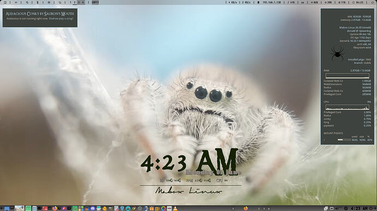Image resolution: width=377 pixels, height=211 pixels.
Task: Launch Firefox from the bottom taskbar launchers
Action: click(x=55, y=208)
